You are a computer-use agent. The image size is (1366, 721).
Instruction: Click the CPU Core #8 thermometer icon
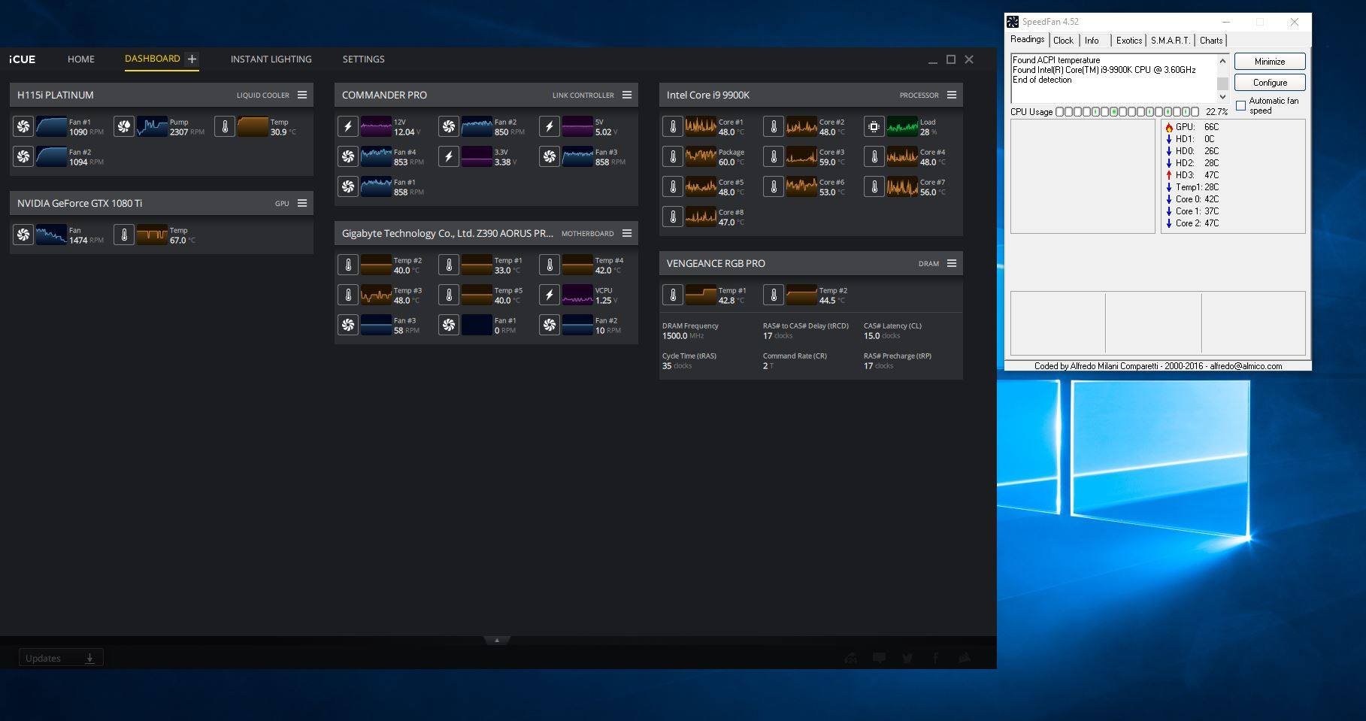point(673,217)
